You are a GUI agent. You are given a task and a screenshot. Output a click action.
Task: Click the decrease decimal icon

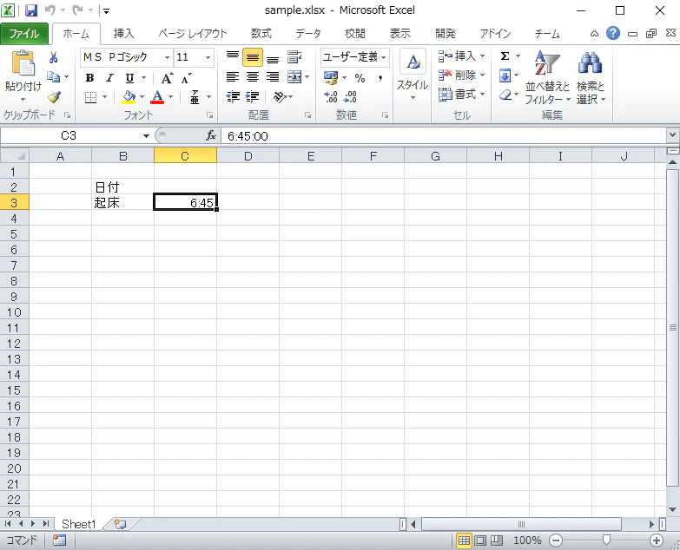(x=350, y=97)
